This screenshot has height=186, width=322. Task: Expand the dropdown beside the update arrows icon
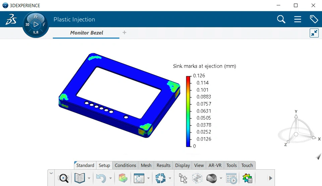pos(170,178)
